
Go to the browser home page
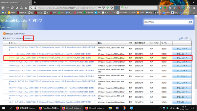[26, 8]
